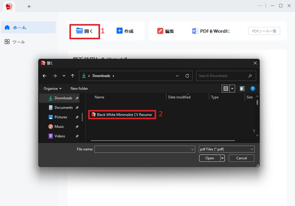Select Downloads in navigation pane
The image size is (295, 206).
pyautogui.click(x=59, y=98)
